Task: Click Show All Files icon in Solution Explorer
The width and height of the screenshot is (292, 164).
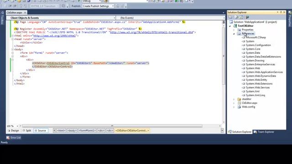Action: point(236,17)
